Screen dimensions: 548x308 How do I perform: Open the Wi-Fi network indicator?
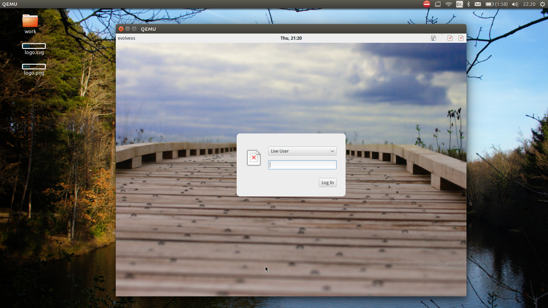coord(449,4)
